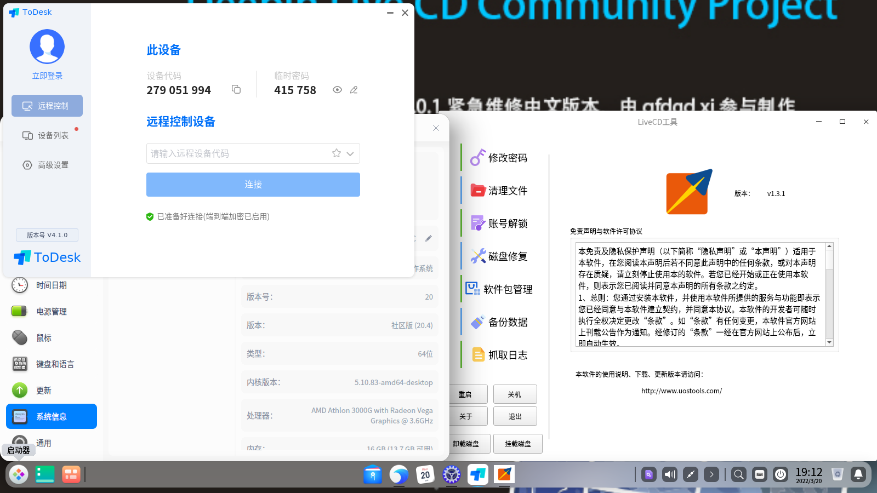Open the browser icon in dock

point(399,474)
